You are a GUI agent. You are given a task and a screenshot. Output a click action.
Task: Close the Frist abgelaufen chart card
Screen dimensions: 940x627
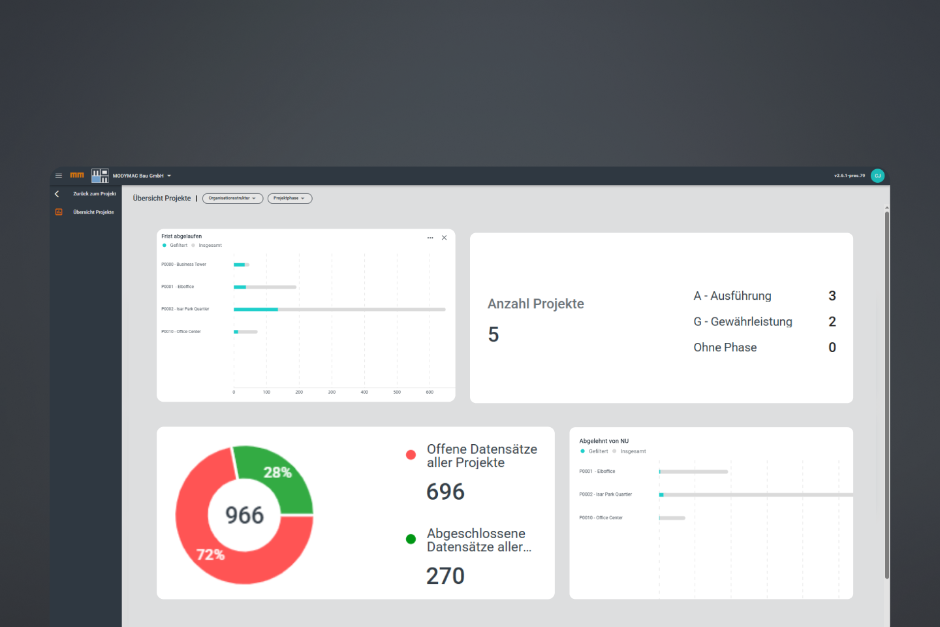point(445,238)
